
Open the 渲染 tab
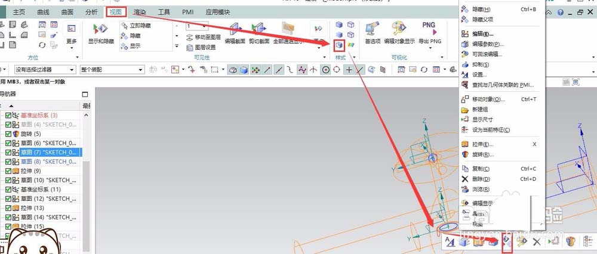pos(140,12)
